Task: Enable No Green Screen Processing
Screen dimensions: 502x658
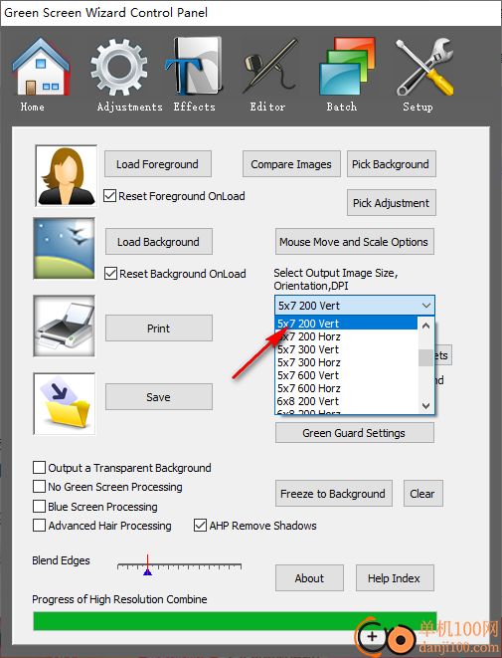Action: (40, 487)
